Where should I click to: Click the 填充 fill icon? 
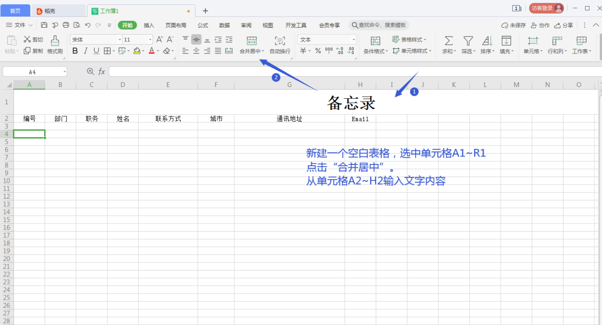pyautogui.click(x=506, y=41)
